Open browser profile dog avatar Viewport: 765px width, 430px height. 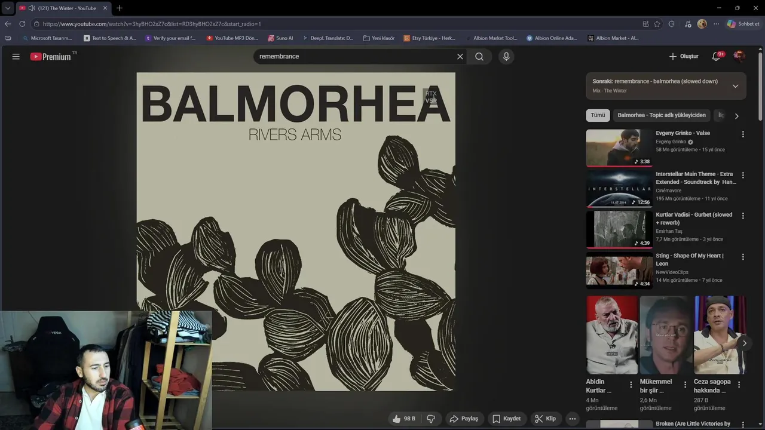(x=702, y=24)
